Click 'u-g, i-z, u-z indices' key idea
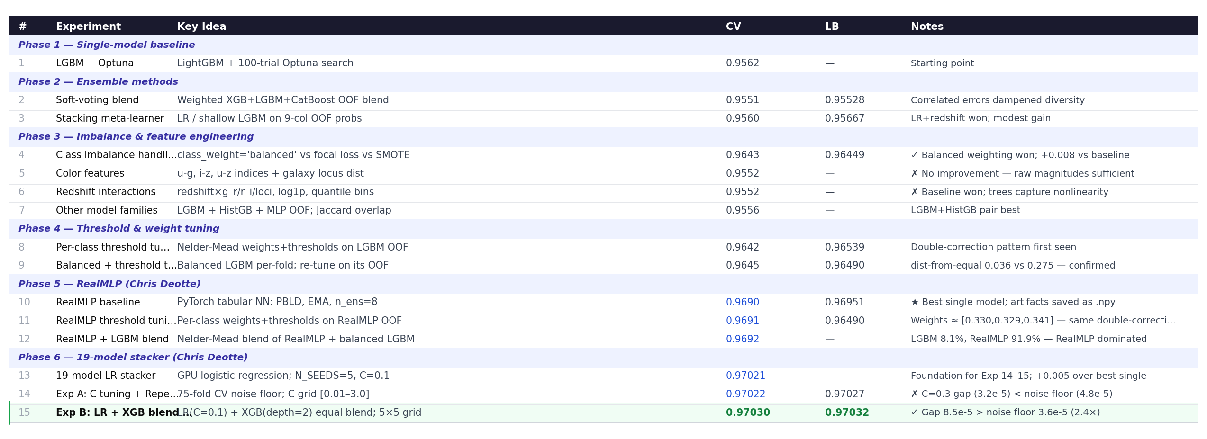Viewport: 1207px width, 439px height. [x=271, y=174]
